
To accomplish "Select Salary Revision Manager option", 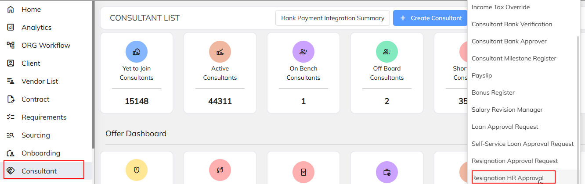I will coord(507,110).
